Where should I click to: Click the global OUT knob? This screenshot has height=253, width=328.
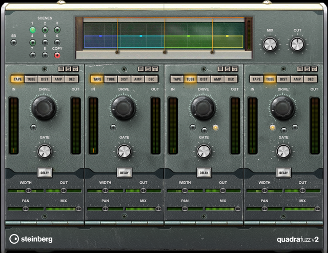(297, 44)
